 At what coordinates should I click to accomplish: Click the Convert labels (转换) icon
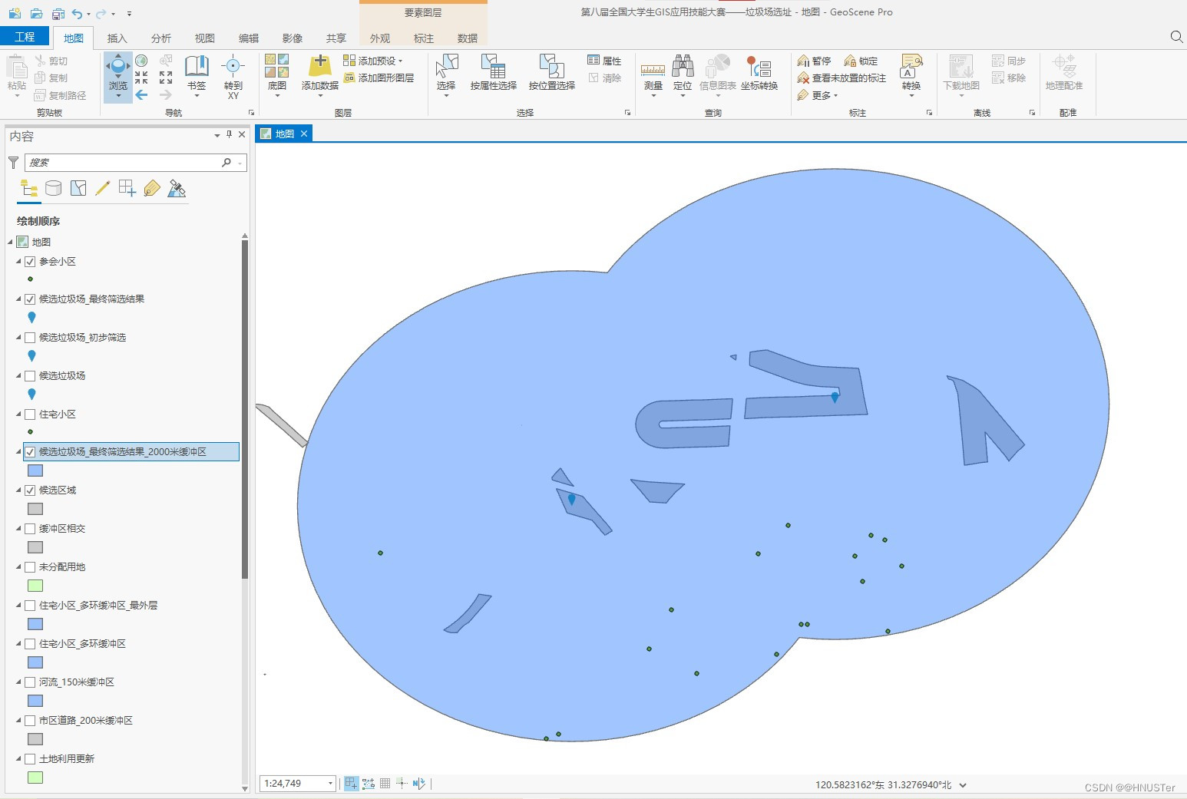(911, 66)
